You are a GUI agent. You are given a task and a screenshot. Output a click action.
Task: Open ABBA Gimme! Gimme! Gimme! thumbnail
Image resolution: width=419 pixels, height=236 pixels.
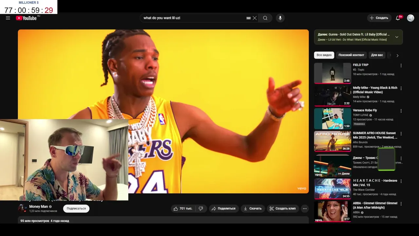(333, 211)
